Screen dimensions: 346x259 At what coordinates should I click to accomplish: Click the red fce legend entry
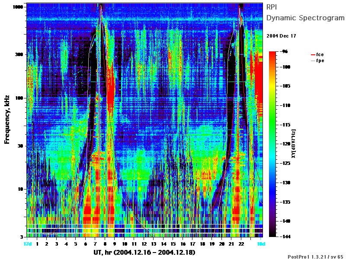click(x=317, y=54)
